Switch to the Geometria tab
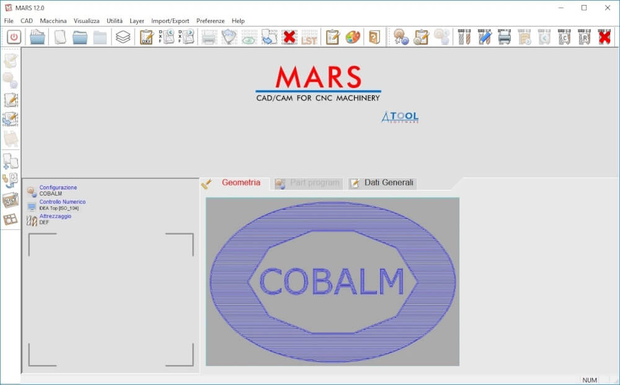Screen dimensions: 620x385 coord(234,183)
